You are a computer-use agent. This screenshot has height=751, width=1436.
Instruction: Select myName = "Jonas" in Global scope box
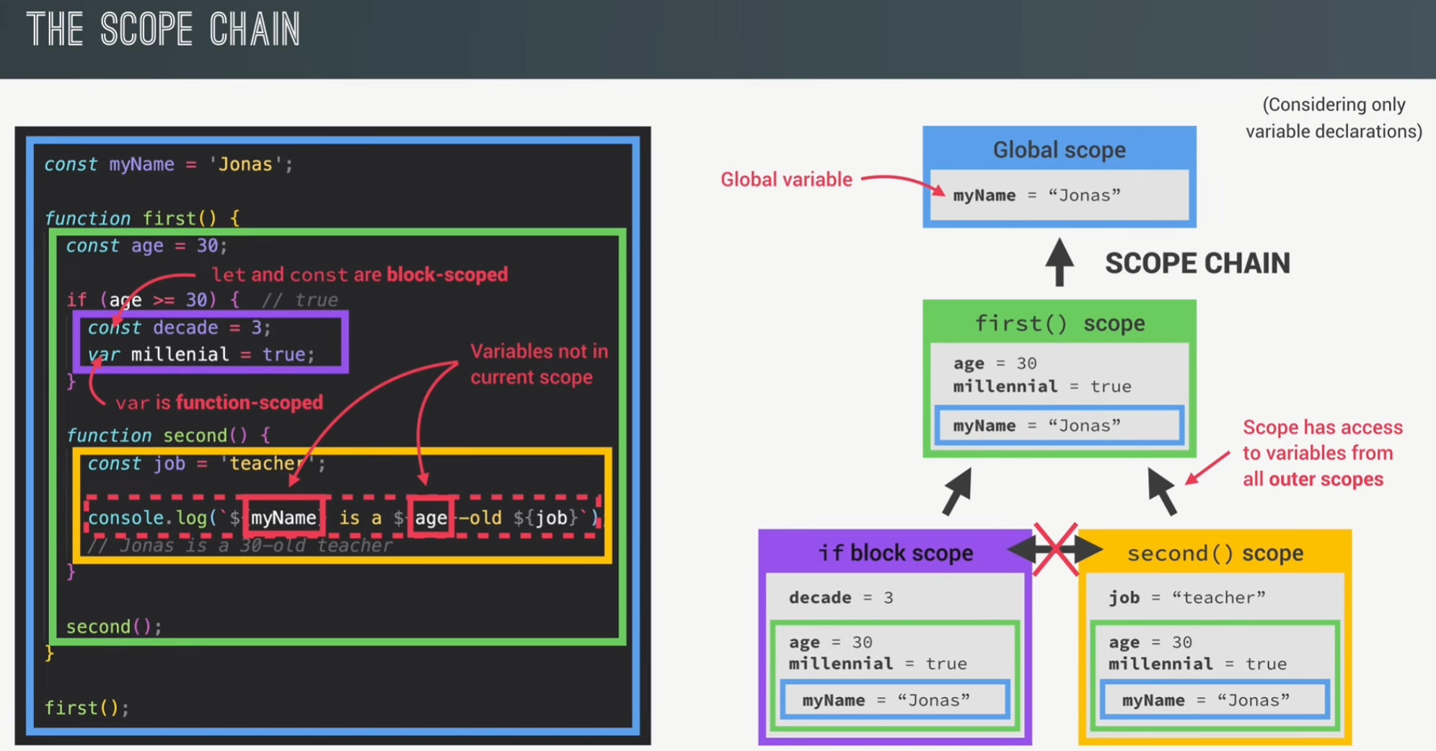coord(1036,196)
